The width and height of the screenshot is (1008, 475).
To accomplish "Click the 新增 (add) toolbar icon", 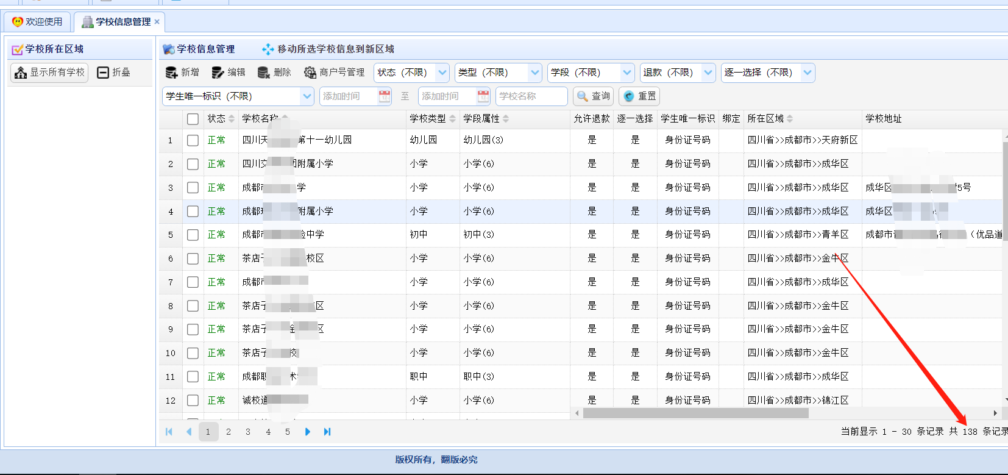I will [x=171, y=73].
